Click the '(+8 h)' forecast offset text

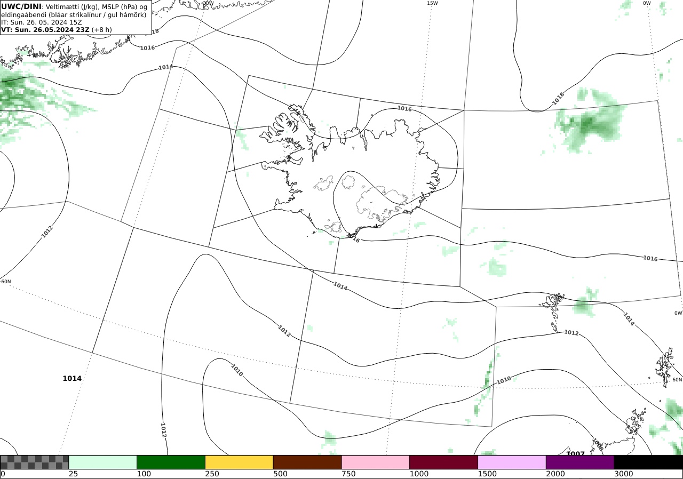click(x=102, y=30)
